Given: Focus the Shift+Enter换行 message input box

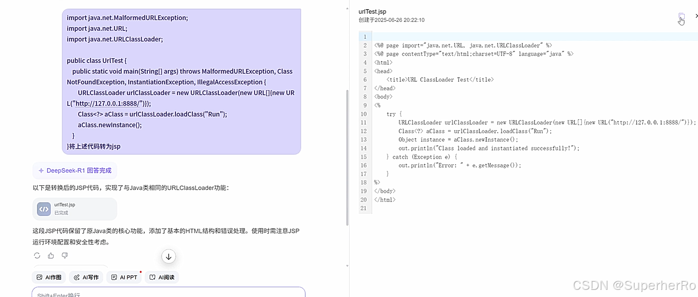Looking at the screenshot, I should click(x=169, y=292).
